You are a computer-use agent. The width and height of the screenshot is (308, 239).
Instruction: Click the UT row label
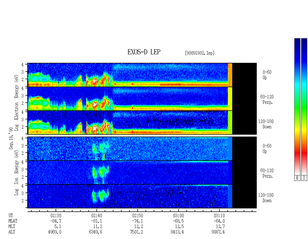pyautogui.click(x=11, y=216)
